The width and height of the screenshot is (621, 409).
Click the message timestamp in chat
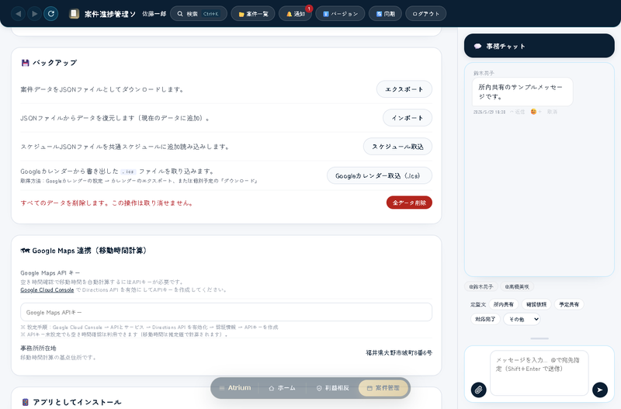(489, 112)
